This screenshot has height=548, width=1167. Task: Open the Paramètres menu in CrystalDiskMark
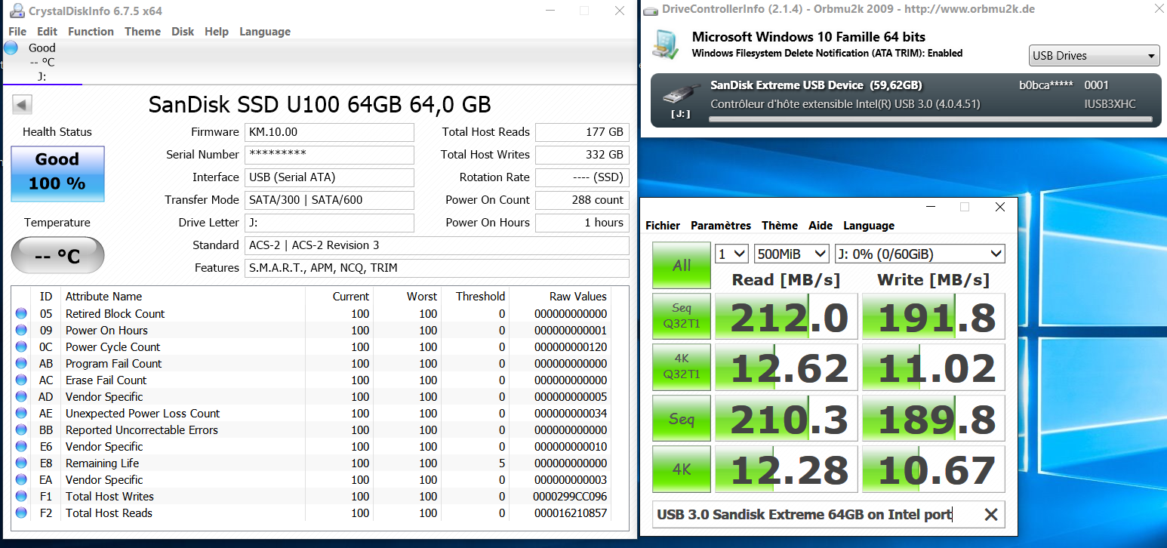point(721,226)
